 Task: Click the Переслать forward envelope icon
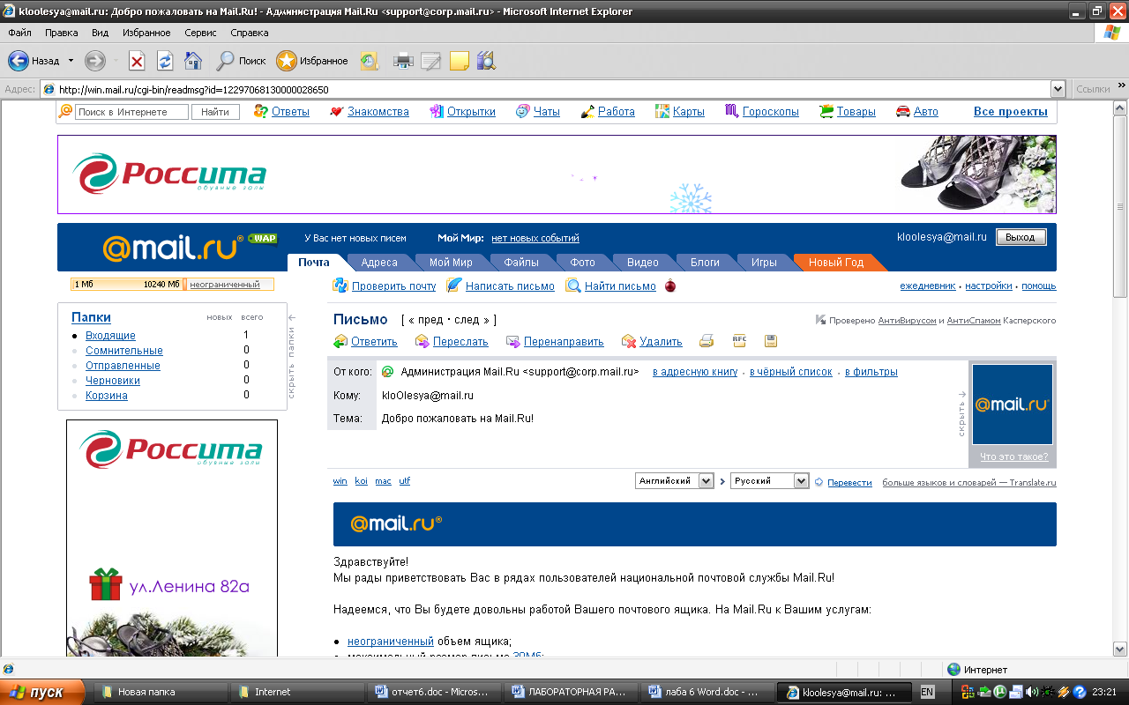(x=422, y=341)
